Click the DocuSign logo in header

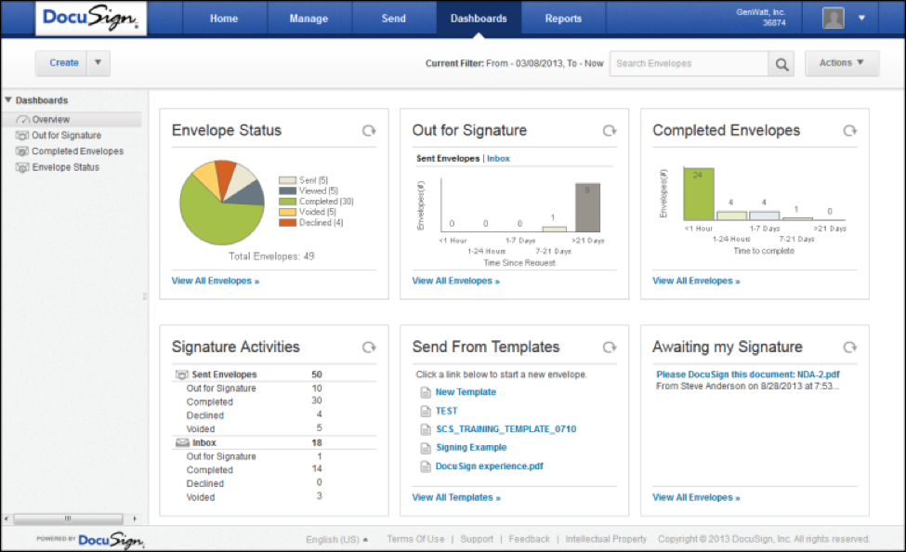click(x=91, y=18)
